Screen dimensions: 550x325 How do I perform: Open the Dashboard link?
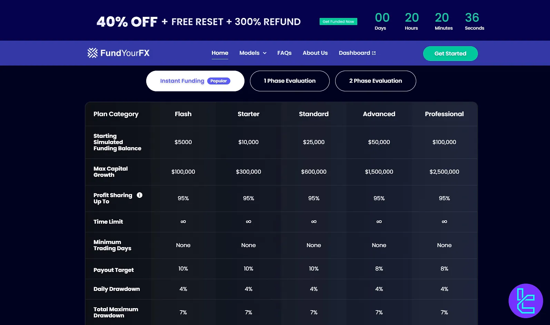click(354, 53)
